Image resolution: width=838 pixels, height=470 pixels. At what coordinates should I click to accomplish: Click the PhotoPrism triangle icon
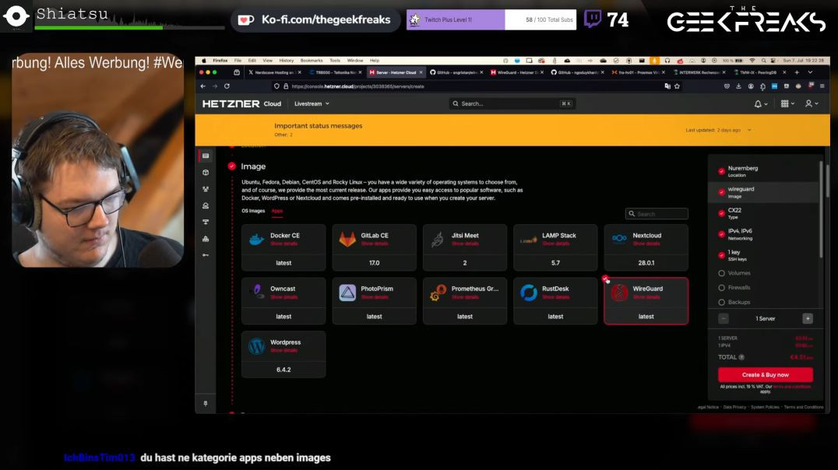(x=347, y=293)
